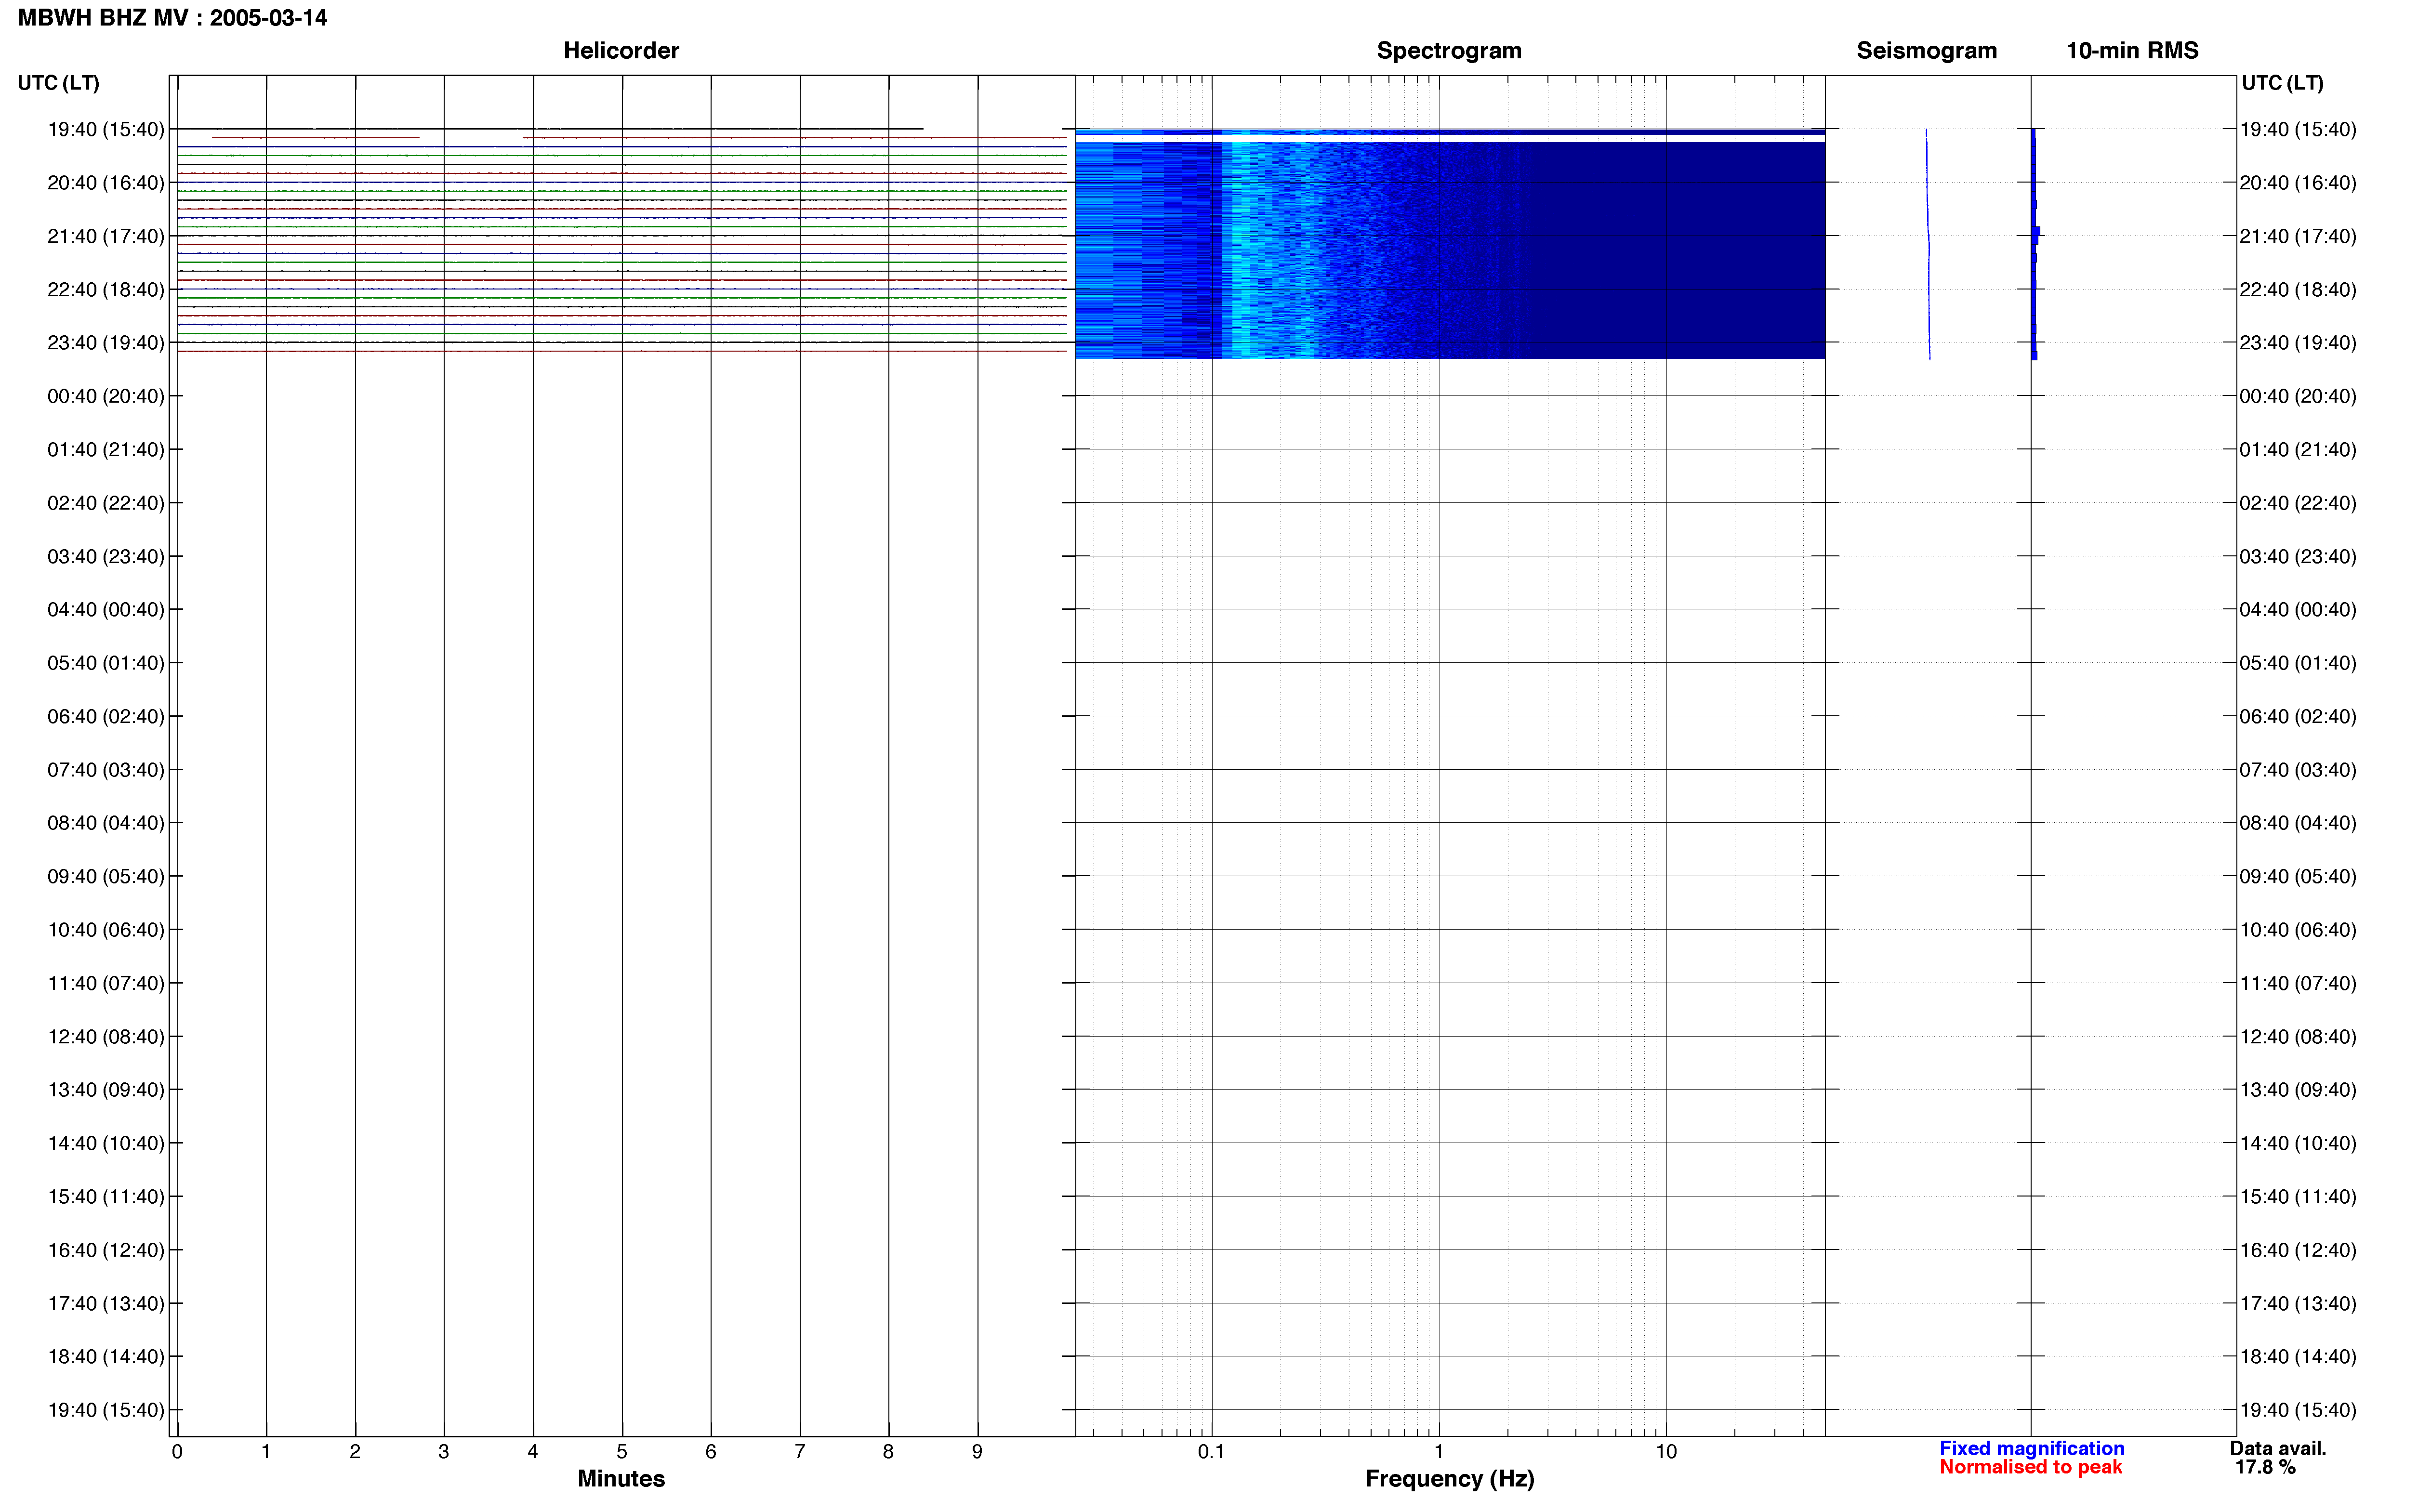Click left-axis time label 09:40 (05:40)
Image resolution: width=2418 pixels, height=1512 pixels.
[x=106, y=876]
